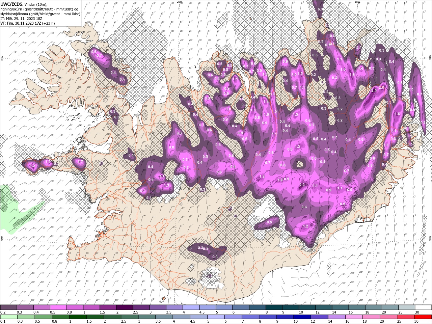Click the top legend row swatch starting at 0.4
The width and height of the screenshot is (432, 324).
click(42, 307)
